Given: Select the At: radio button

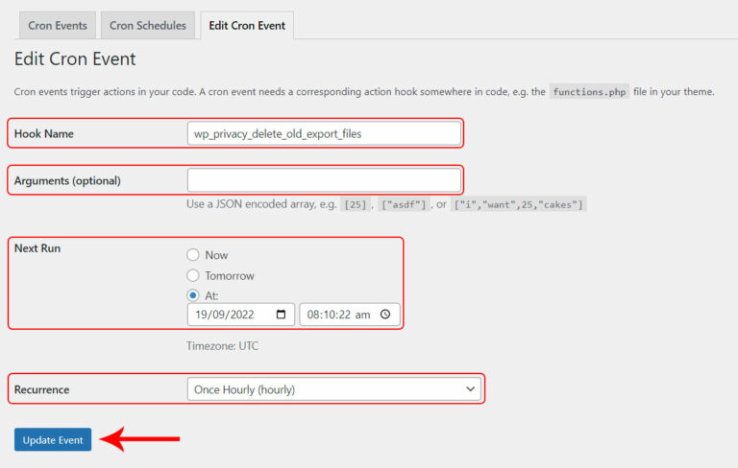Looking at the screenshot, I should point(193,295).
